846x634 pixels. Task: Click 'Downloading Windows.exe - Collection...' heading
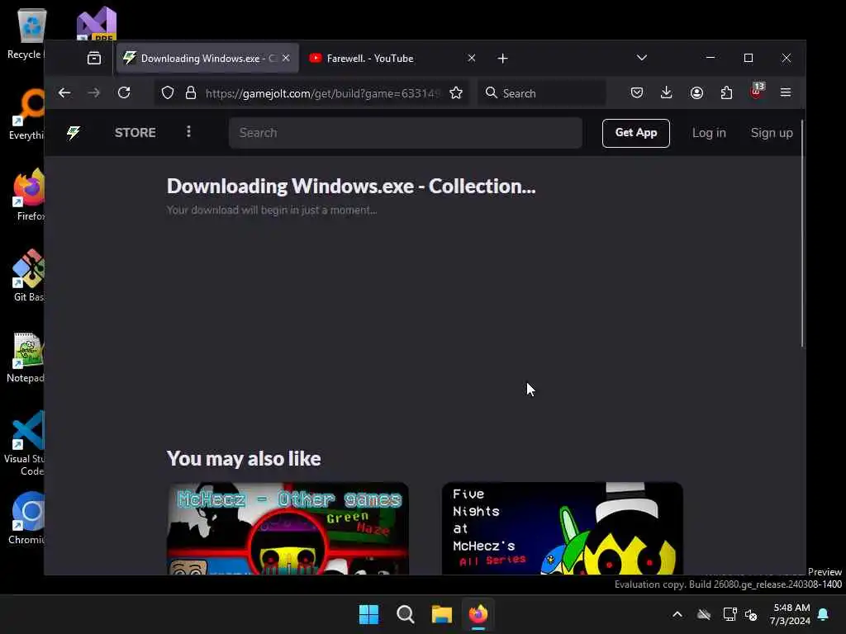click(x=350, y=186)
